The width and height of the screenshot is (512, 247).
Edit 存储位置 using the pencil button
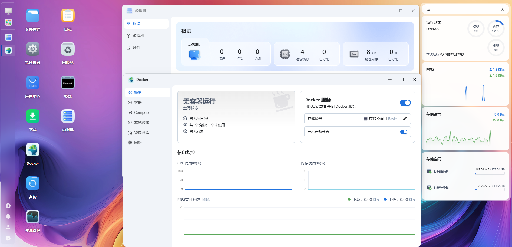click(405, 118)
